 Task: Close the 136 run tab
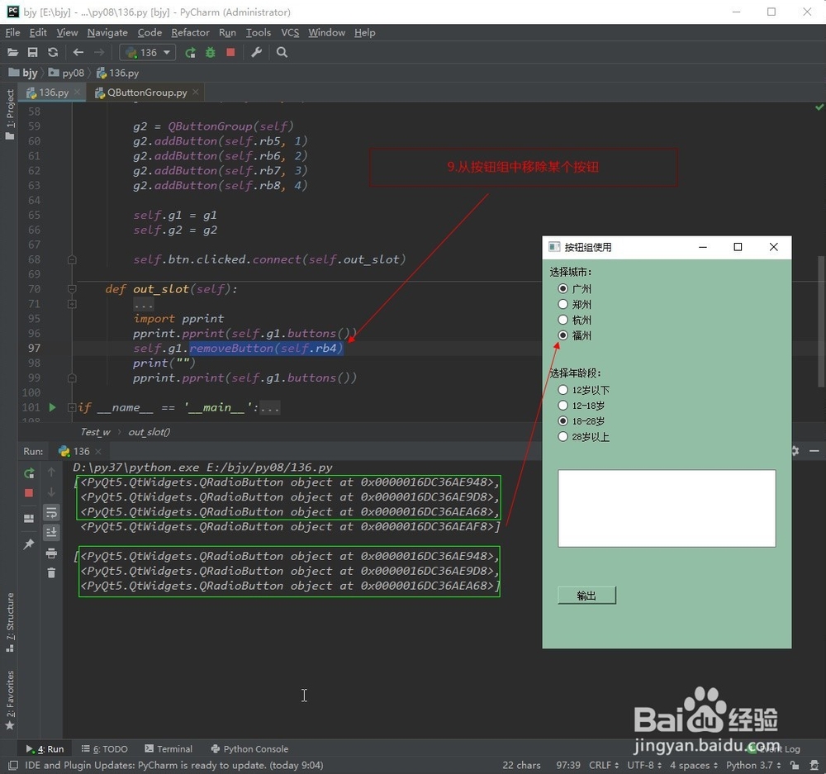pyautogui.click(x=98, y=452)
